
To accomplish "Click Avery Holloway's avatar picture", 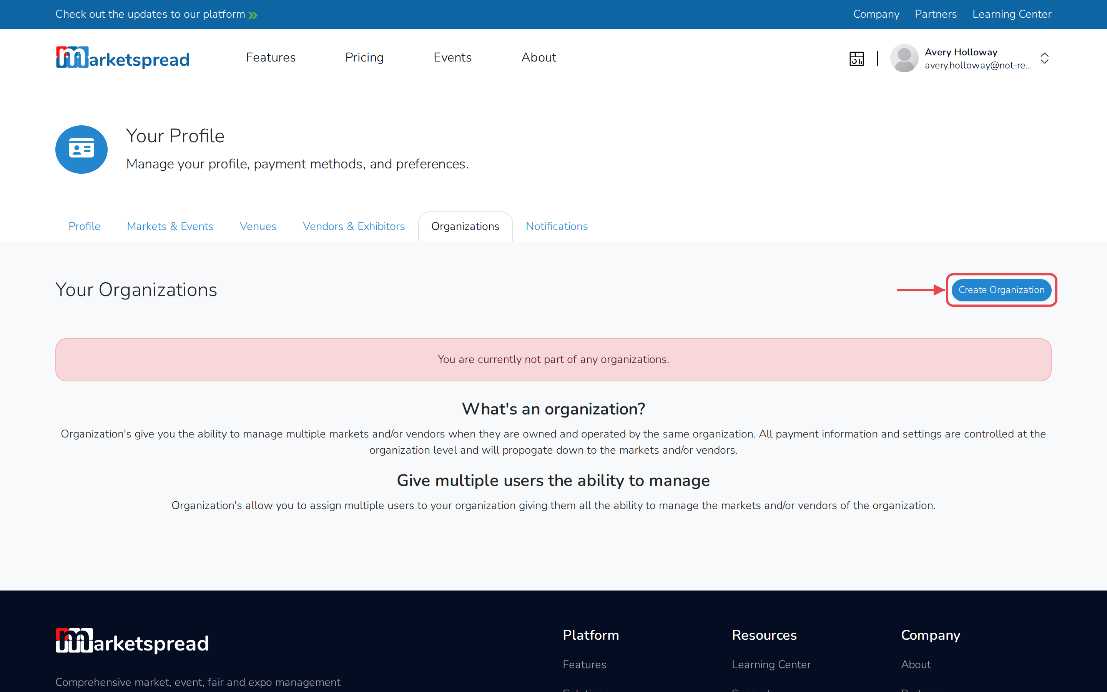I will click(x=904, y=58).
